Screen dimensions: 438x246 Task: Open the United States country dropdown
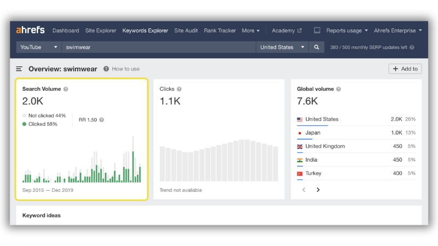tap(282, 47)
